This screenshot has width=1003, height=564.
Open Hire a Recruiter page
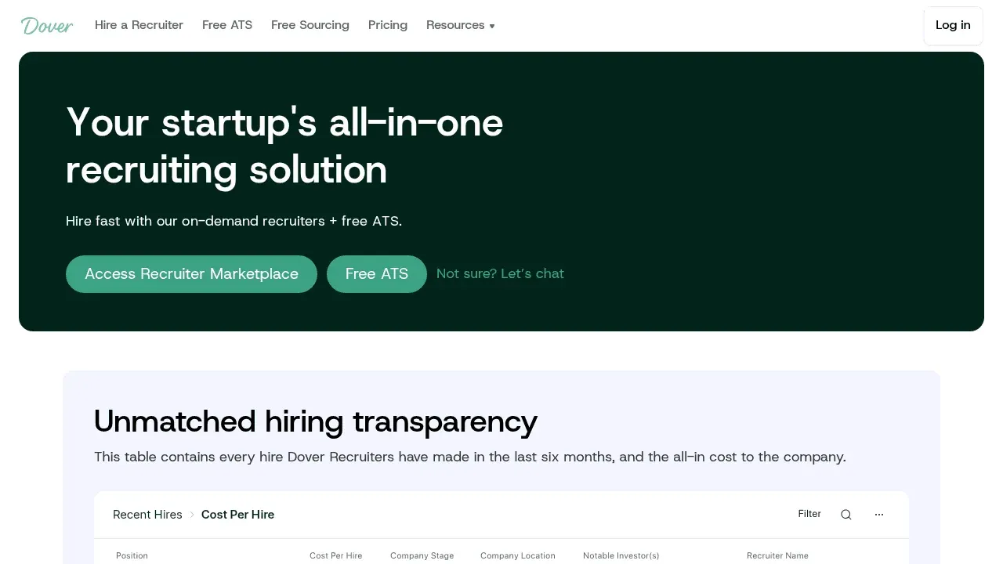click(139, 25)
